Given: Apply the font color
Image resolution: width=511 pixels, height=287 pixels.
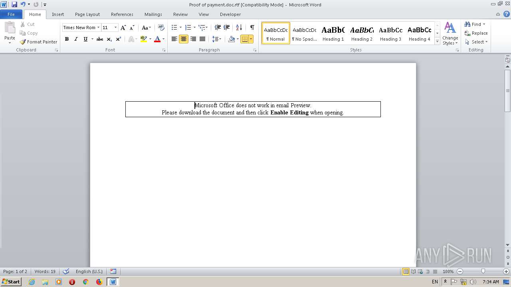Looking at the screenshot, I should (157, 39).
